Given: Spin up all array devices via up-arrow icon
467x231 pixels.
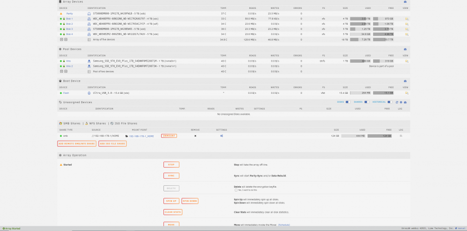Looking at the screenshot, I should pos(66,39).
